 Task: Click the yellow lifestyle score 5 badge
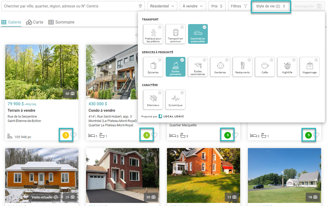pyautogui.click(x=66, y=135)
